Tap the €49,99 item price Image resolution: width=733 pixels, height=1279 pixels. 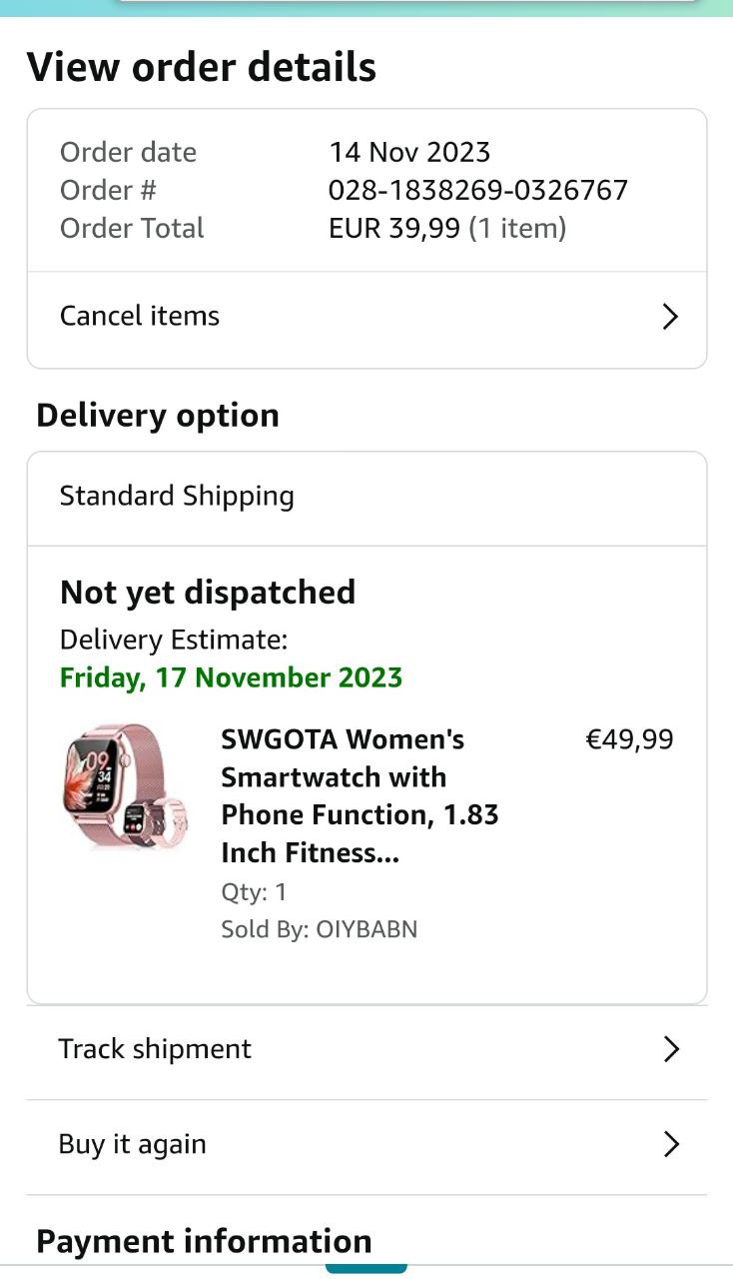pos(629,740)
